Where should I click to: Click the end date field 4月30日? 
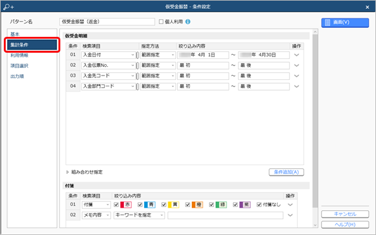coord(264,55)
